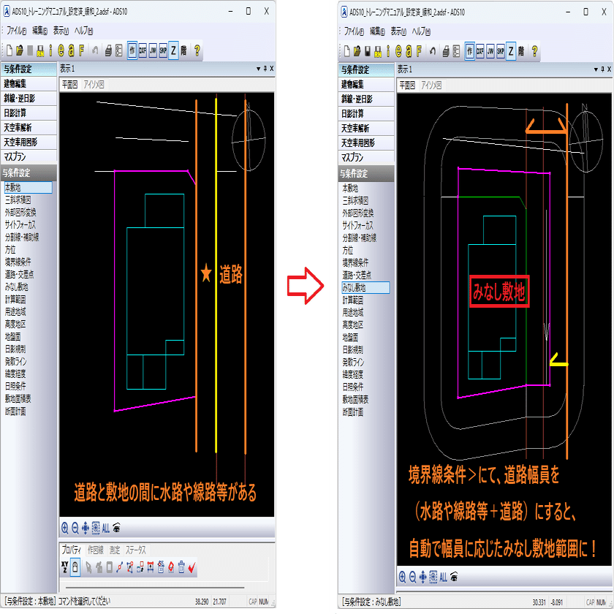Screen dimensions: 614x614
Task: Open the ファイル menu in the left window
Action: (x=16, y=31)
